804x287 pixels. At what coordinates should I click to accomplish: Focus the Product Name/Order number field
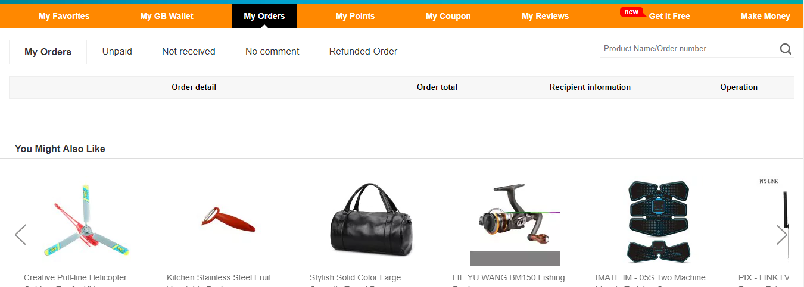click(689, 49)
